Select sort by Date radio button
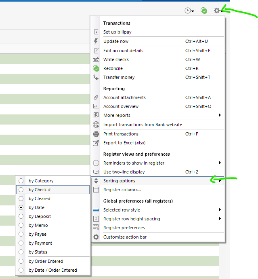258x279 pixels. (x=21, y=207)
